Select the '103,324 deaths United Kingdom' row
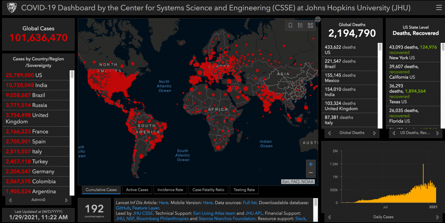 (350, 106)
